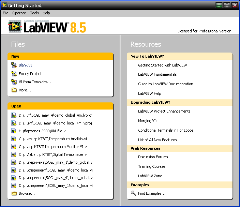Click Browse... to open a file

coord(27,193)
